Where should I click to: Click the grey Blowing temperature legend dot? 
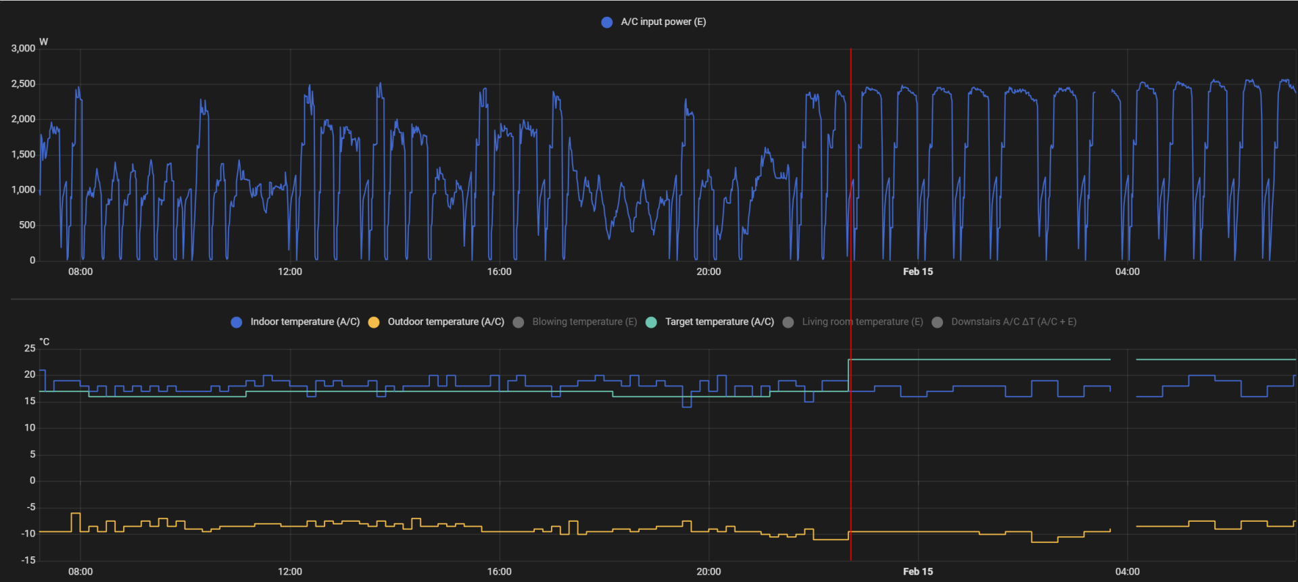click(x=519, y=322)
